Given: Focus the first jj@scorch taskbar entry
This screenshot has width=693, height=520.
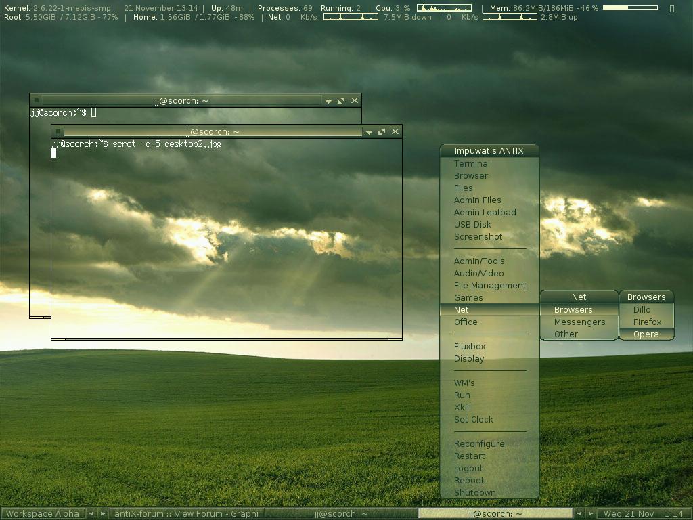Looking at the screenshot, I should tap(341, 514).
